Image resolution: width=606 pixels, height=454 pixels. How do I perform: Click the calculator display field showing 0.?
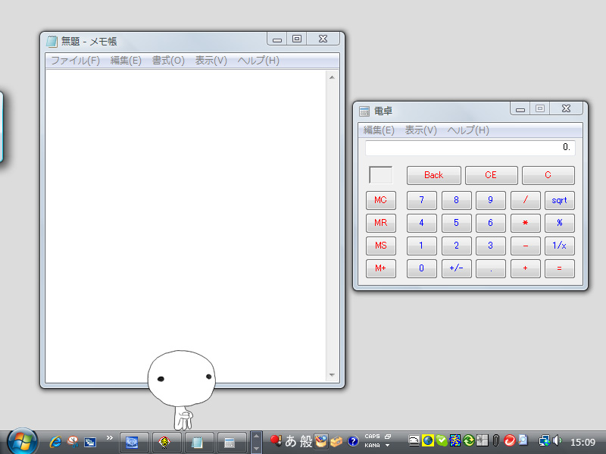click(x=470, y=148)
